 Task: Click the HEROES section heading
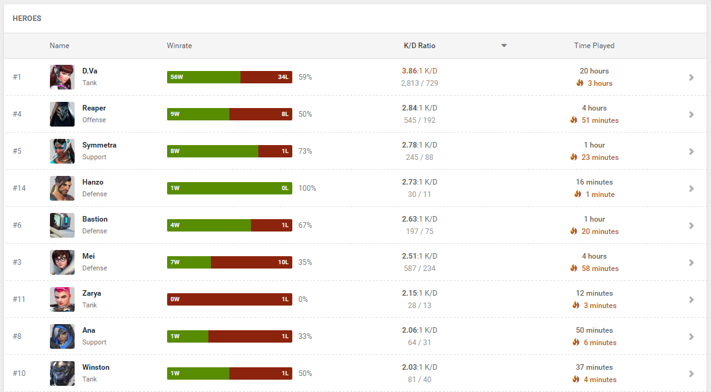(x=27, y=19)
